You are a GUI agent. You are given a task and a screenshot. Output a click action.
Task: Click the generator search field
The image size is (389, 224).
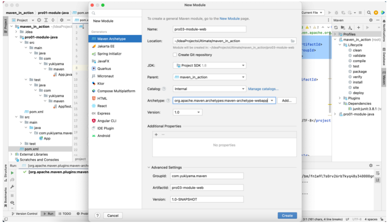point(115,13)
